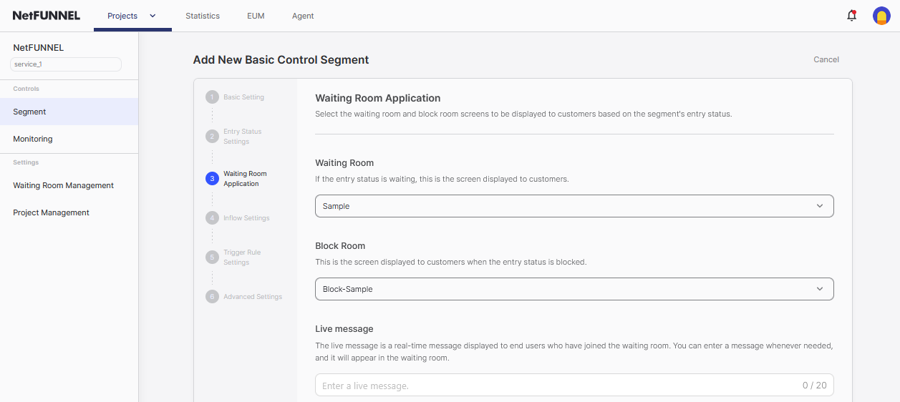Open Waiting Room Management settings
The width and height of the screenshot is (900, 402).
point(64,185)
